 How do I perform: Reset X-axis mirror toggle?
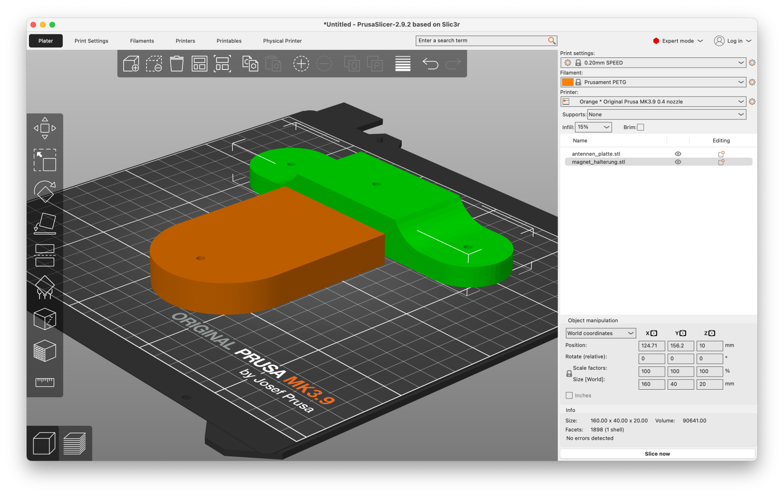click(654, 333)
